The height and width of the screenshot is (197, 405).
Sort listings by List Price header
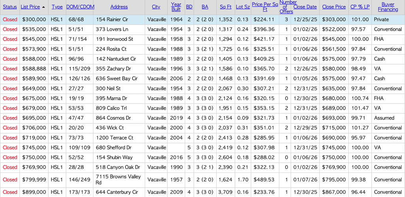(30, 7)
